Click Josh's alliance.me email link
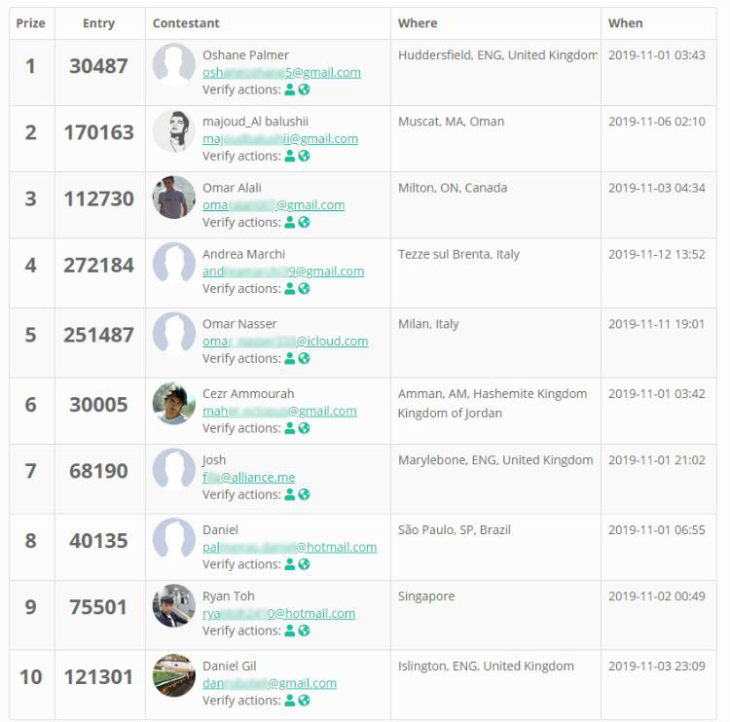730x722 pixels. [248, 478]
